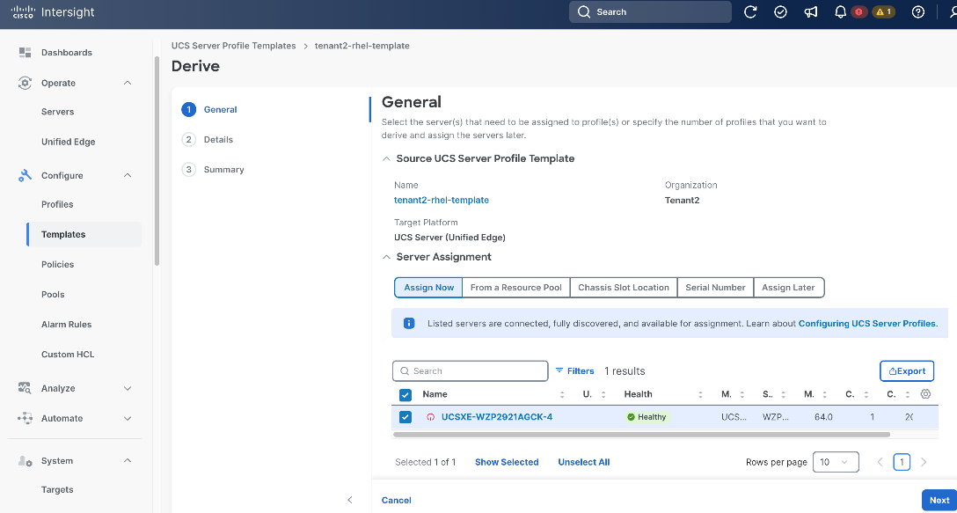Open the Filters button
Viewport: 957px width, 513px height.
[x=575, y=370]
